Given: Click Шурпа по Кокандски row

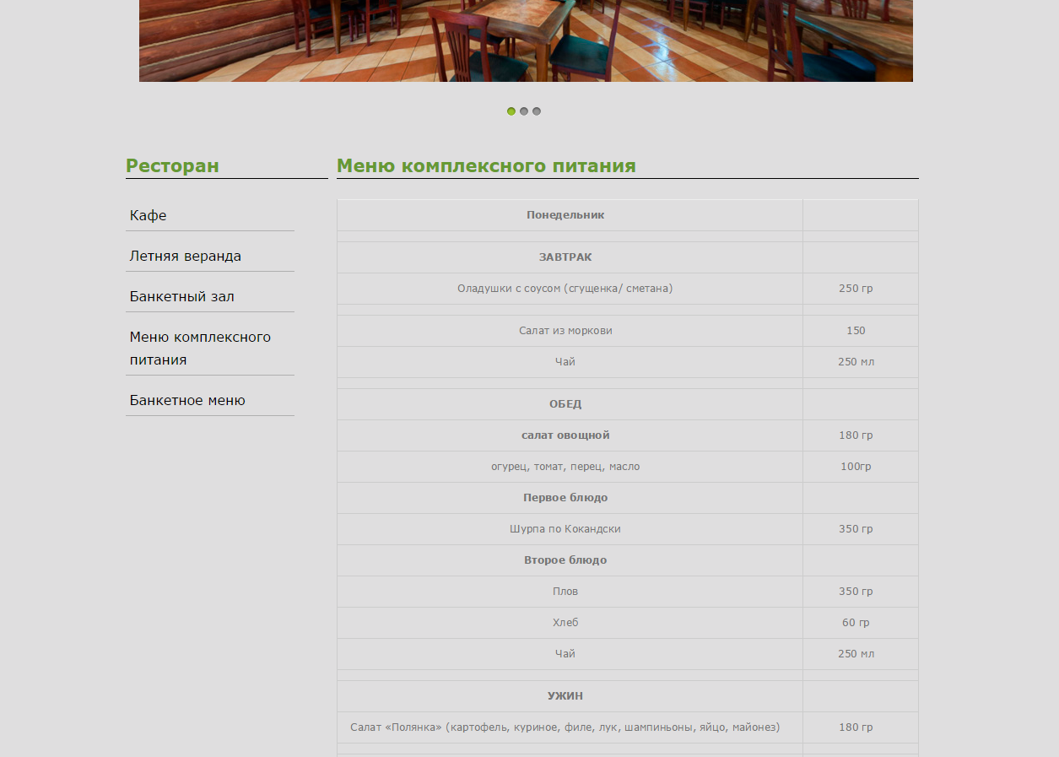Looking at the screenshot, I should [565, 529].
